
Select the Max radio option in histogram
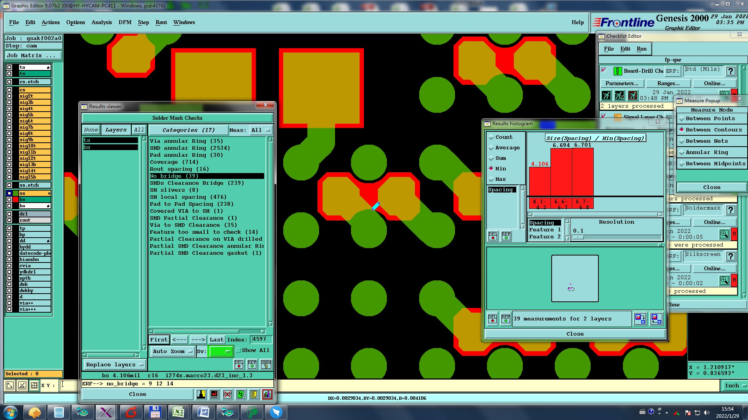(491, 179)
